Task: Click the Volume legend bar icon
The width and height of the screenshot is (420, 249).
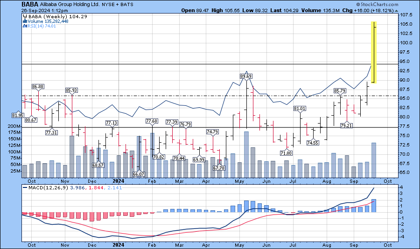Action: pos(24,21)
